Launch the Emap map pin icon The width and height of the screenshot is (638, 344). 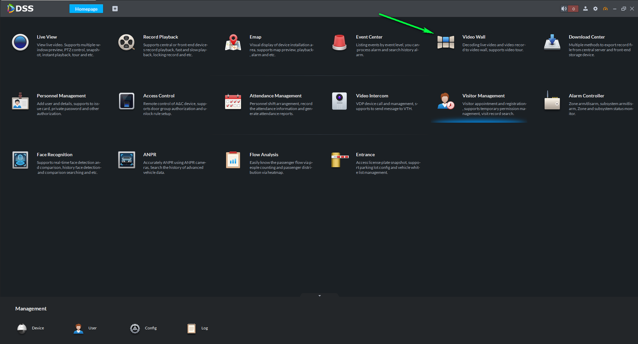(x=233, y=42)
